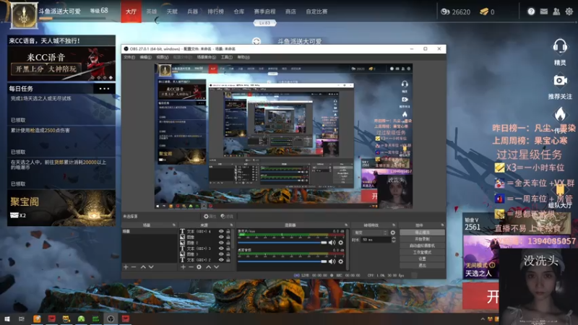
Task: Pop out the controls dock panel
Action: click(x=442, y=225)
